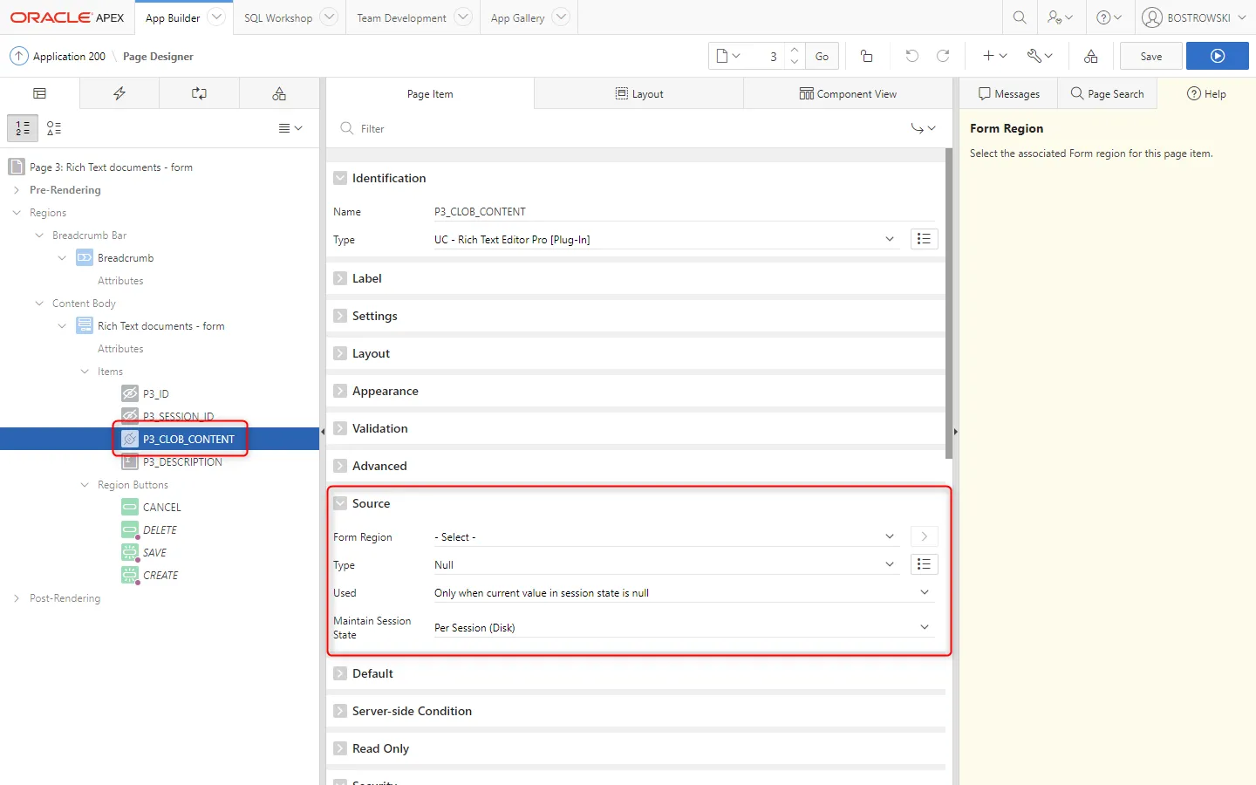Screen dimensions: 1256x785
Task: Switch to the Component View tab
Action: (847, 94)
